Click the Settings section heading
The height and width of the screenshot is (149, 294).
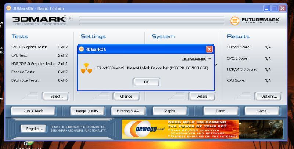click(x=93, y=36)
